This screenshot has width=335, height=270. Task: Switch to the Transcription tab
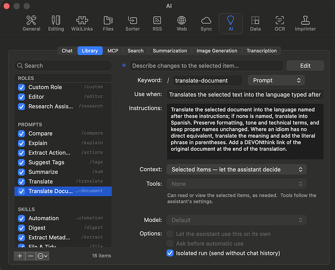[261, 51]
